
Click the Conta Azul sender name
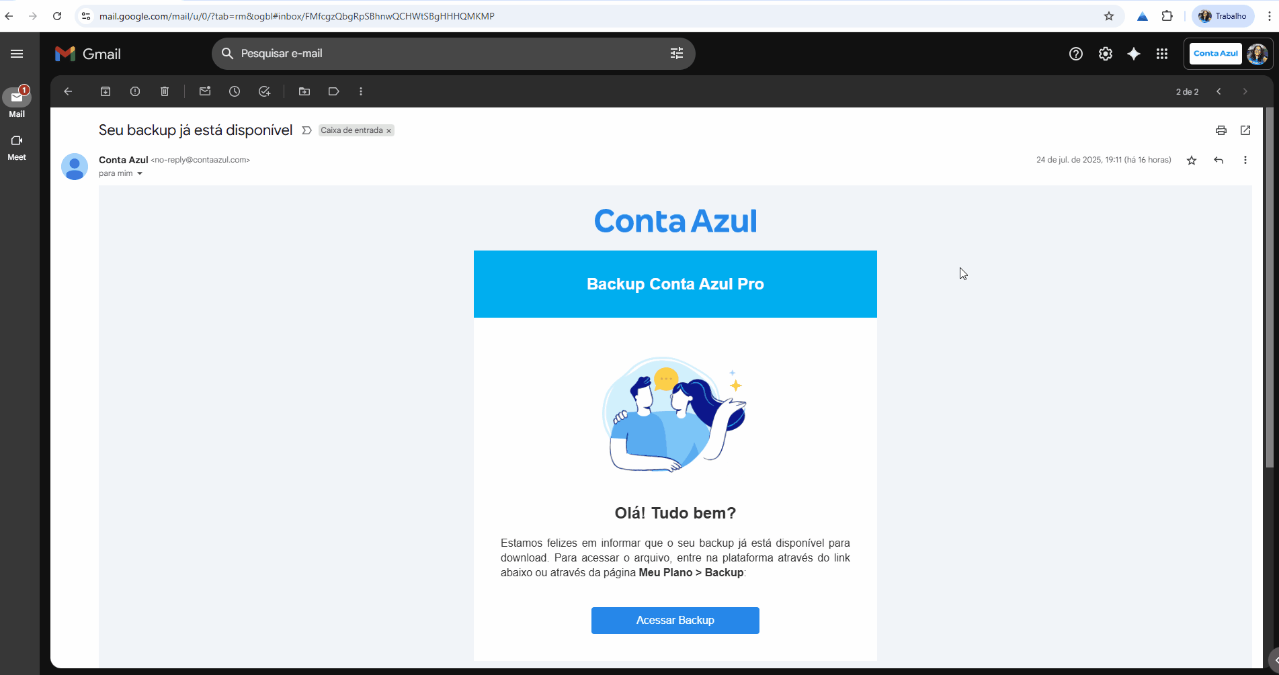click(124, 160)
